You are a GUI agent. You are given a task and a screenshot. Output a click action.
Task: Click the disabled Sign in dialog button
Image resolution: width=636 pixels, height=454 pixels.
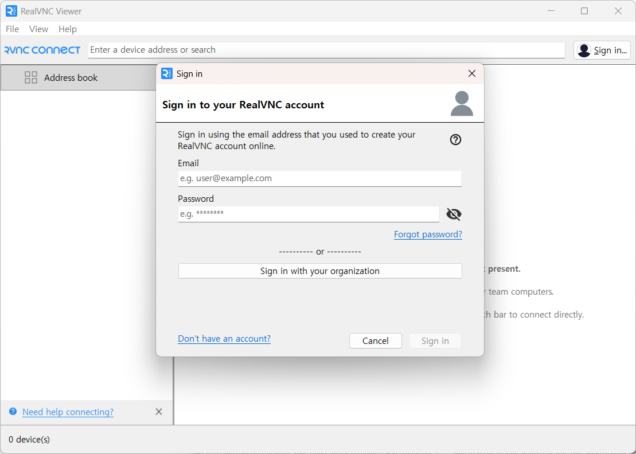435,341
